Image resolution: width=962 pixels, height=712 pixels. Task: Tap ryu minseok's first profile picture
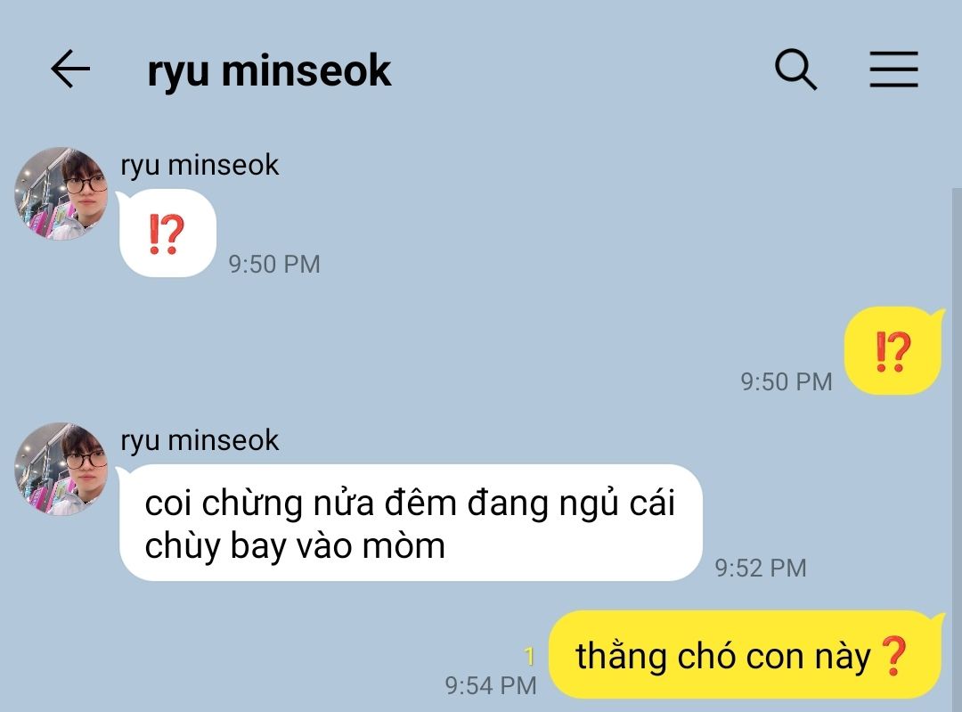61,193
